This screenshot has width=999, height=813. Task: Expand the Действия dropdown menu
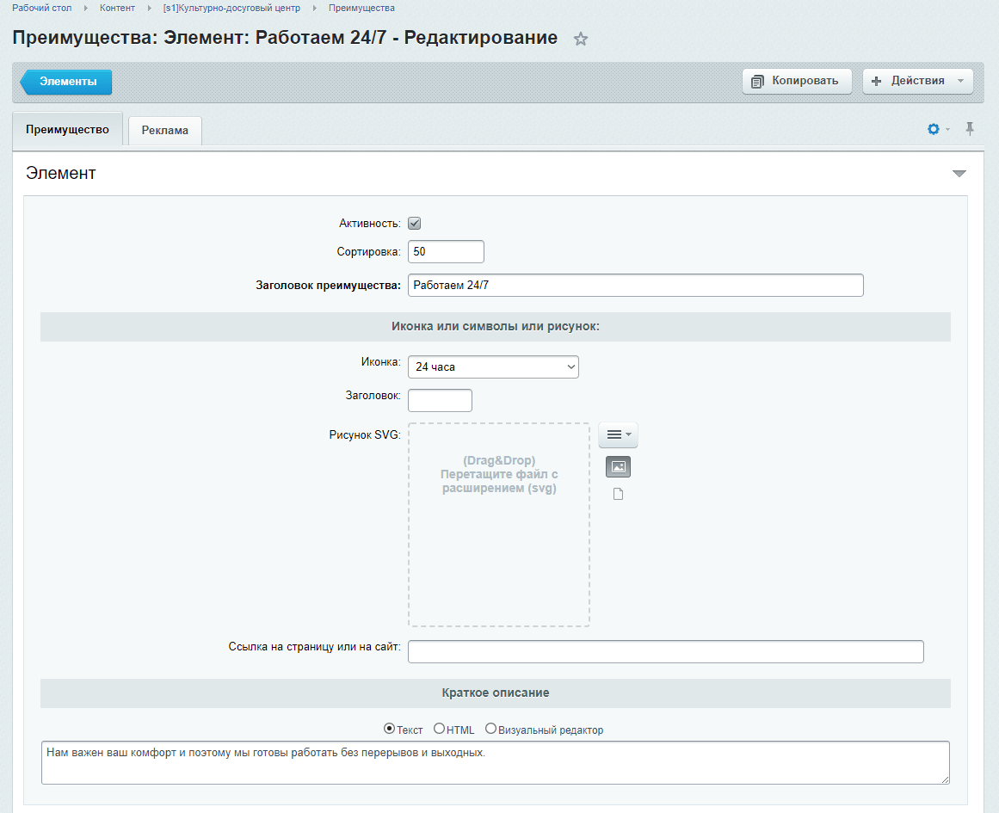(x=917, y=81)
